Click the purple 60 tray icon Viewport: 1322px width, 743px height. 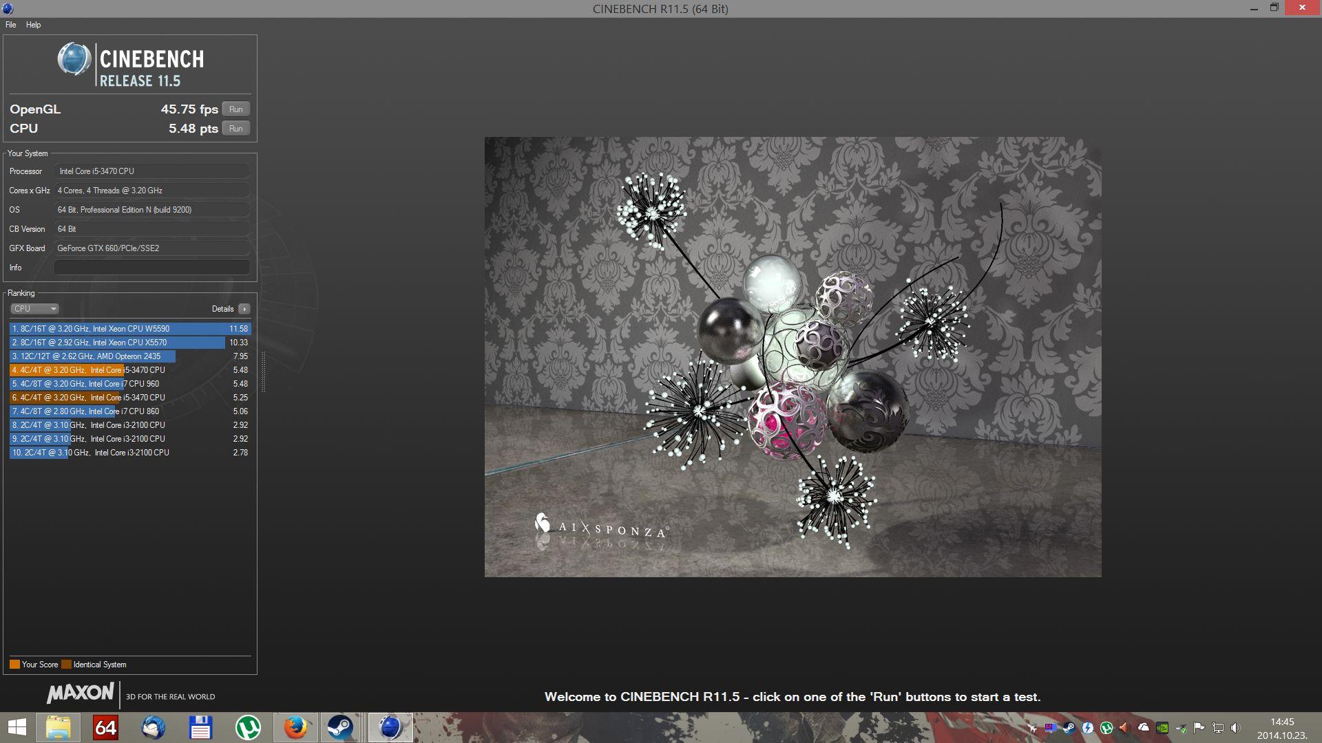point(1050,727)
